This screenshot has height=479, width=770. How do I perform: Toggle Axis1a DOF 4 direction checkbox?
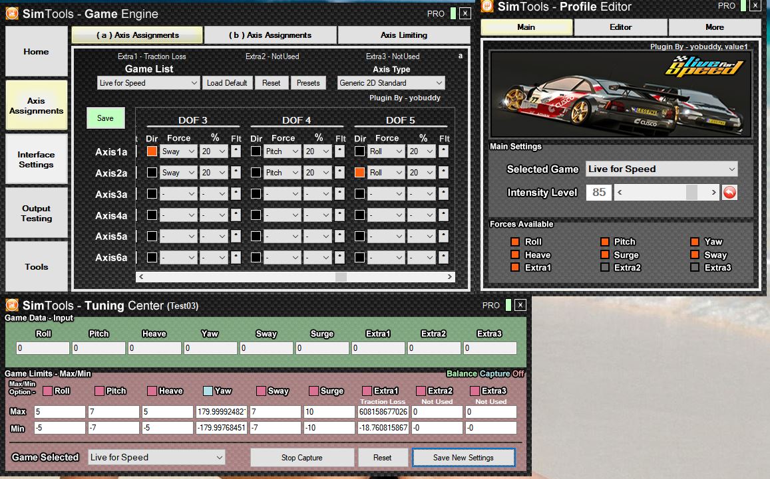256,151
